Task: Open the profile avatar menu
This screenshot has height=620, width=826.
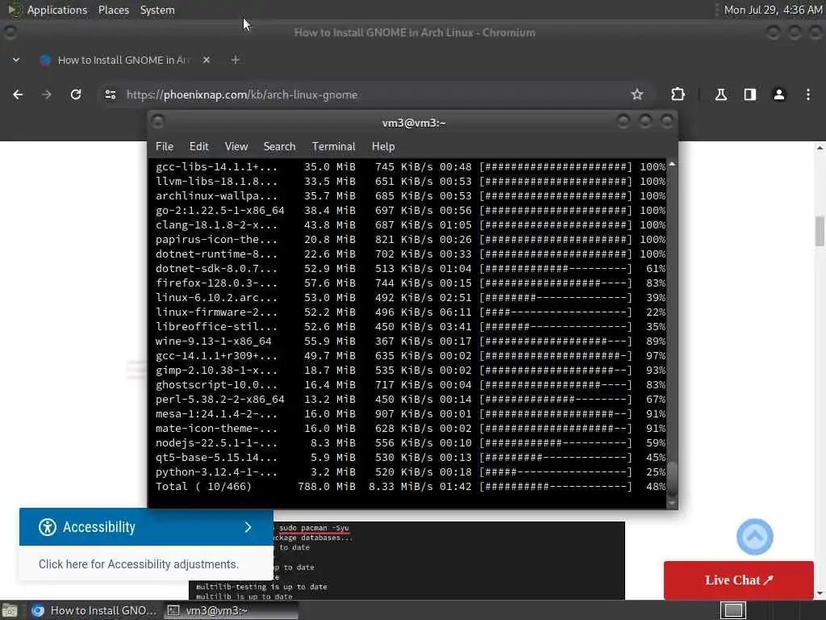Action: click(x=779, y=95)
